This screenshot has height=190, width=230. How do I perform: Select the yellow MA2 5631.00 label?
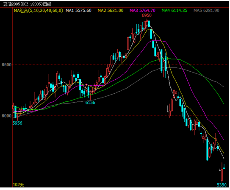coord(111,11)
